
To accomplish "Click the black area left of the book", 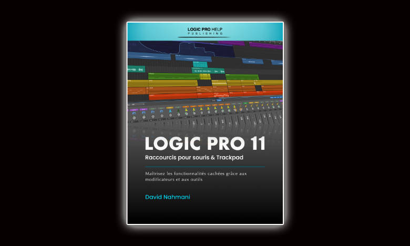I will coord(63,123).
